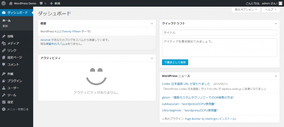Open Codex 日本語版 URL が変わりました news link
The width and height of the screenshot is (284, 127).
click(x=186, y=84)
